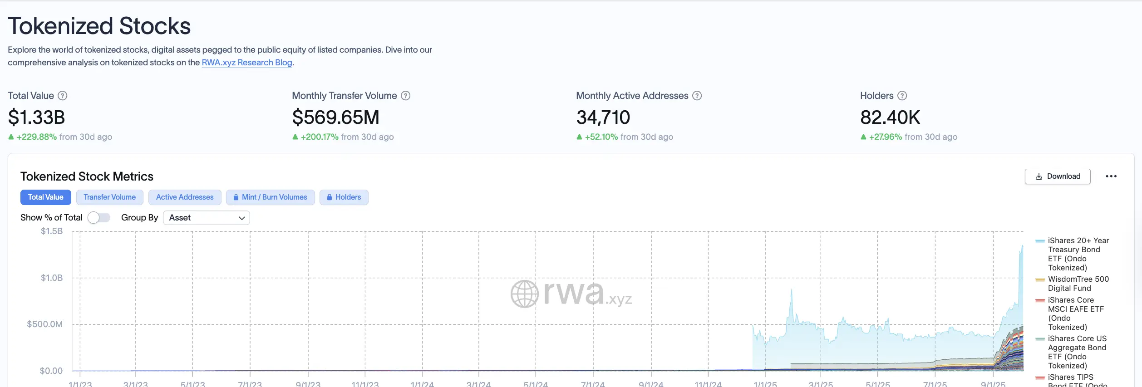Click the +27.96% change value

click(x=886, y=137)
